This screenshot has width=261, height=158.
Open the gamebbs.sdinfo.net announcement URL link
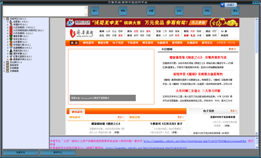[x=195, y=141]
